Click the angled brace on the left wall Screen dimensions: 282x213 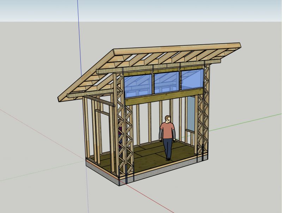99,101
